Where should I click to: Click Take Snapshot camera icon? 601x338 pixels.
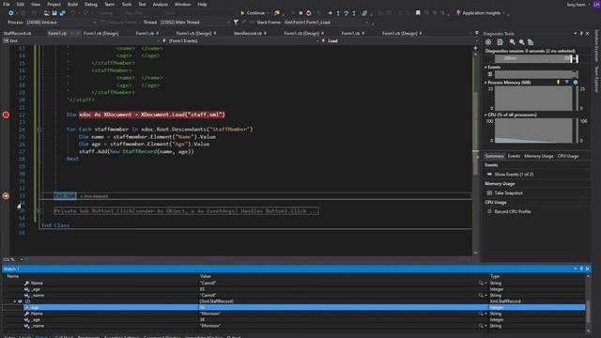tap(489, 193)
